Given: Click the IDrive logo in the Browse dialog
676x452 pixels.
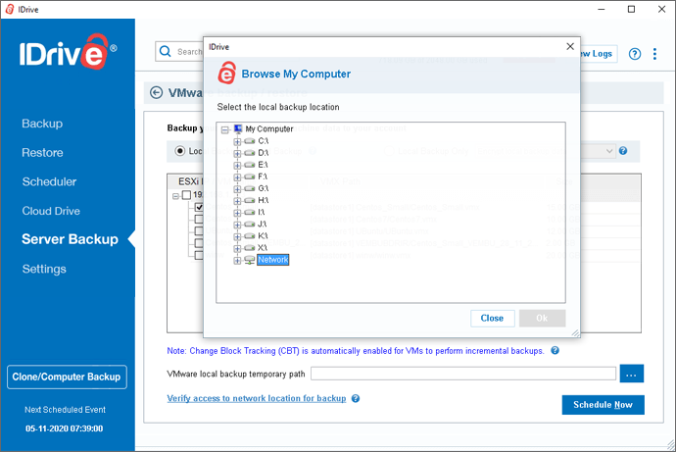Looking at the screenshot, I should tap(226, 73).
